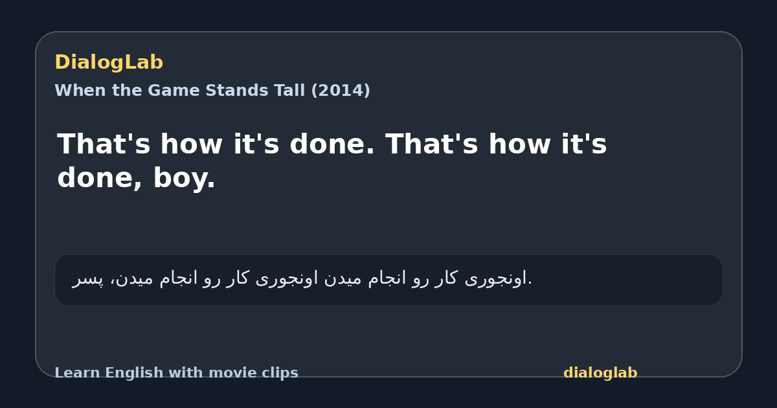777x408 pixels.
Task: Click the word Tall in the movie title
Action: point(290,91)
